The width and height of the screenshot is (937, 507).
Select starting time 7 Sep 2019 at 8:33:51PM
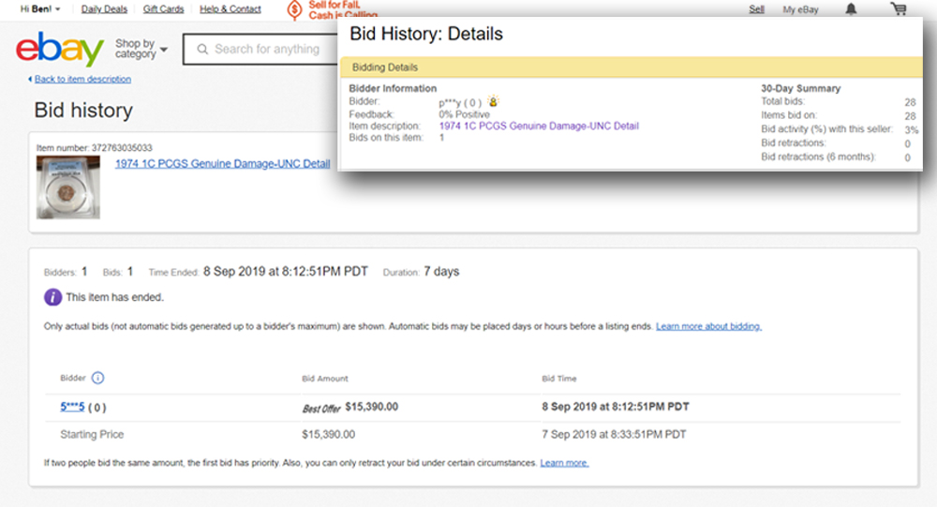614,435
